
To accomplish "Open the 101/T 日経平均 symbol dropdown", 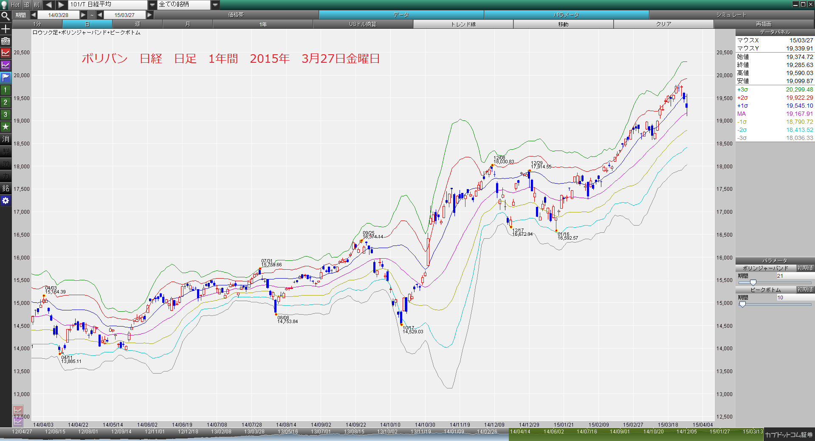I will pos(152,5).
